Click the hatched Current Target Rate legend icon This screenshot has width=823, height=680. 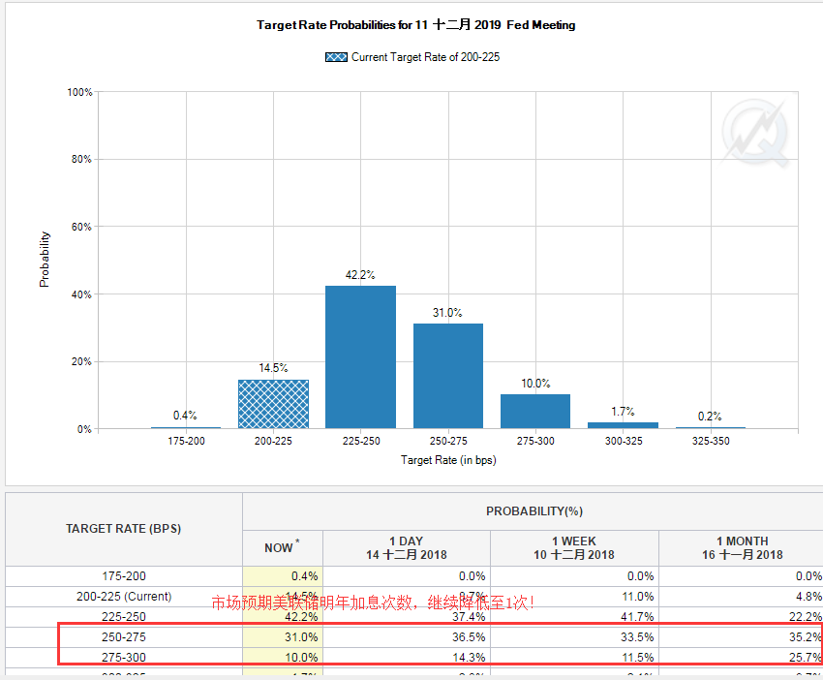(x=336, y=57)
